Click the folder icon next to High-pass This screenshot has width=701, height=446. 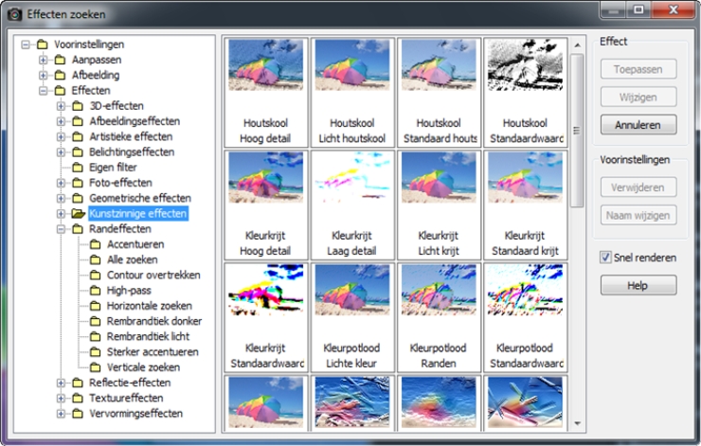[96, 291]
